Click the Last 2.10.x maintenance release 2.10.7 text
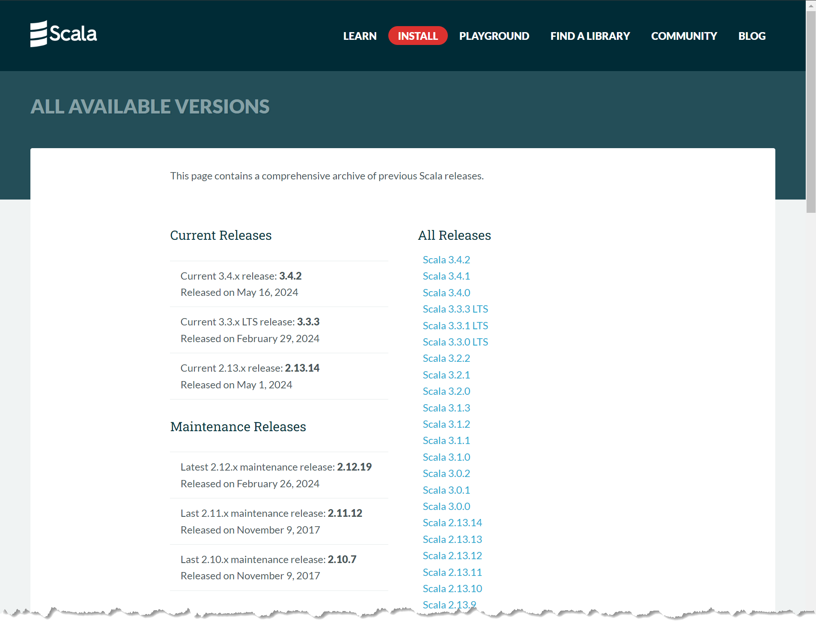The image size is (816, 623). 268,560
